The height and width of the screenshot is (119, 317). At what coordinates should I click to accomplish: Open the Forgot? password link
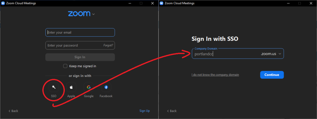(x=108, y=45)
